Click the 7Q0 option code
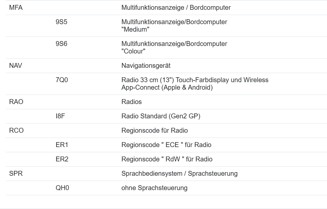Image resolution: width=327 pixels, height=209 pixels. click(x=62, y=80)
